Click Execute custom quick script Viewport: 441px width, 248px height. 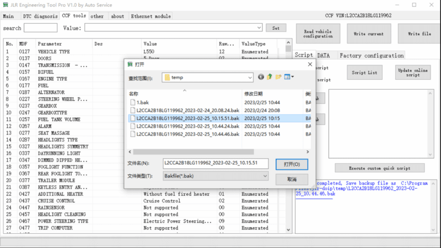380,168
